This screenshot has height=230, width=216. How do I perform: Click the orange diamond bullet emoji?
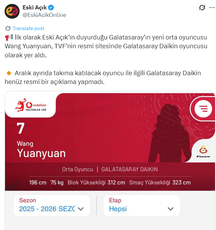click(x=9, y=73)
